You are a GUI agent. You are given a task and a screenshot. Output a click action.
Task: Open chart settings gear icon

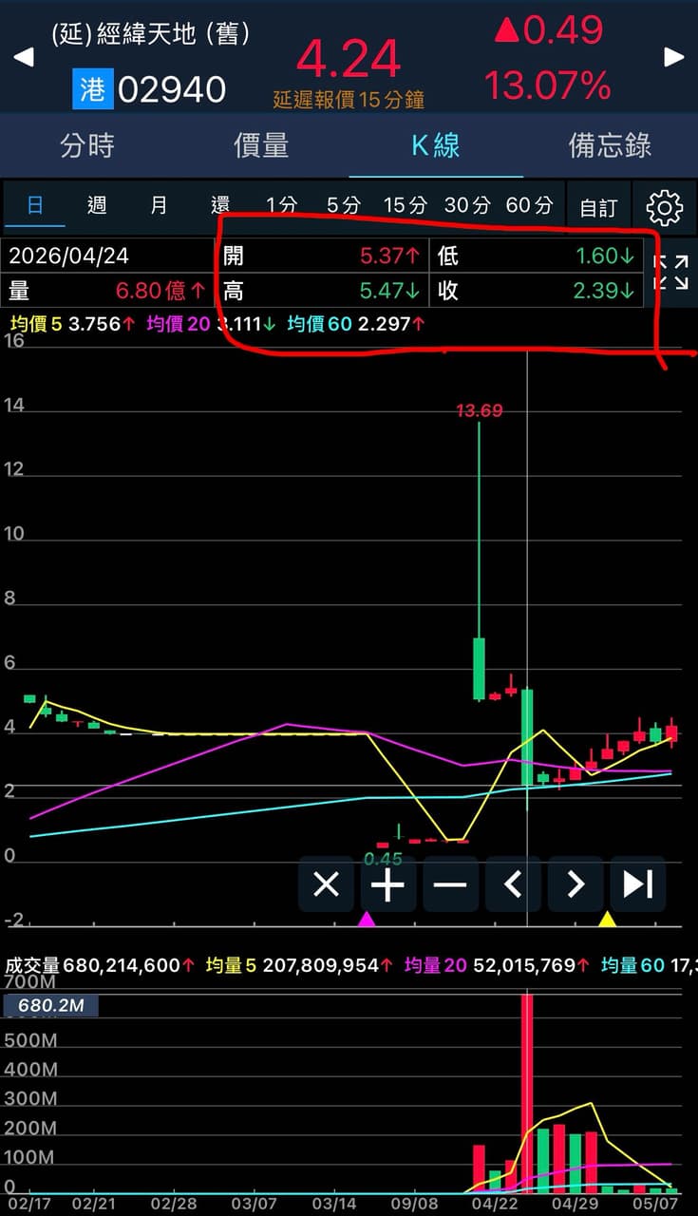664,207
